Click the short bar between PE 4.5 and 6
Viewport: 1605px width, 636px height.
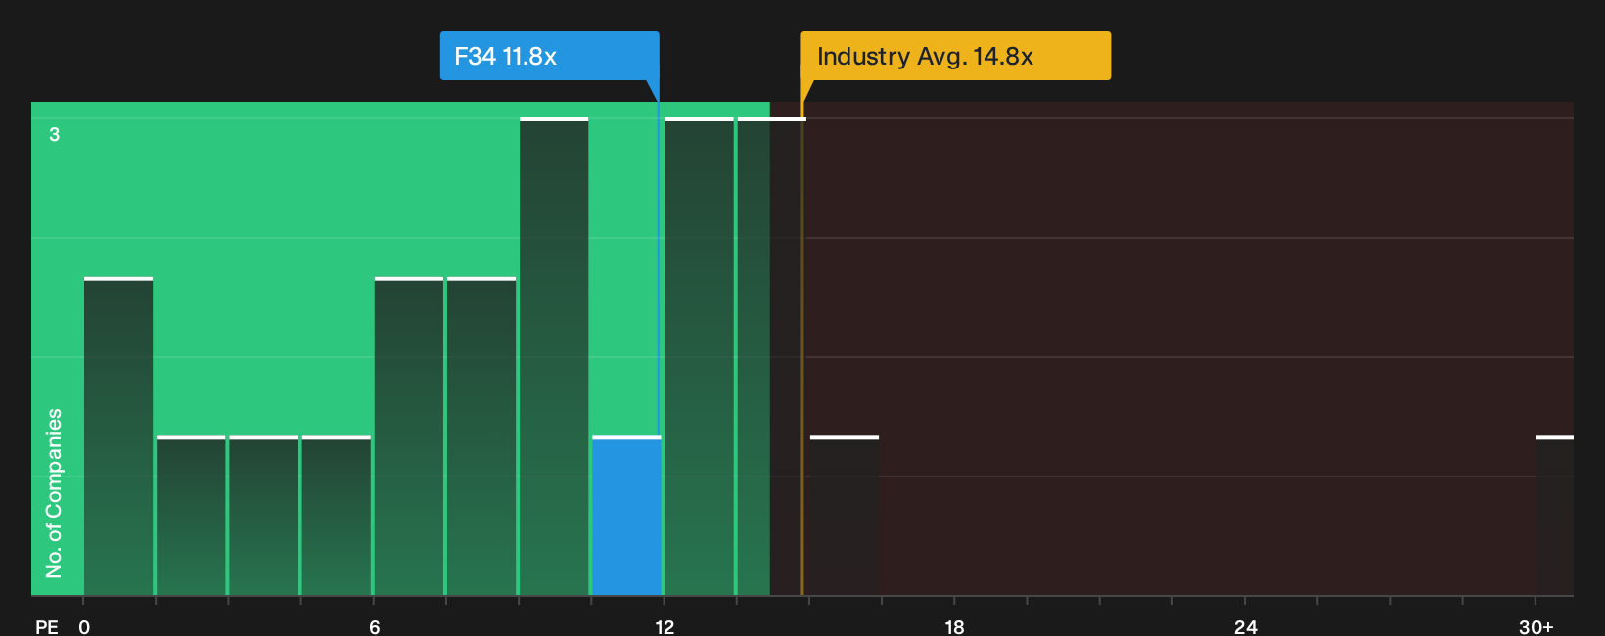coord(337,516)
